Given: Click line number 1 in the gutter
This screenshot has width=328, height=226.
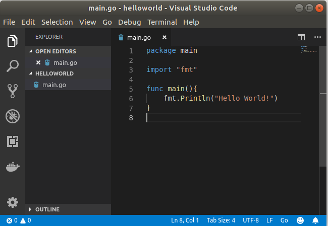Looking at the screenshot, I should [x=131, y=51].
